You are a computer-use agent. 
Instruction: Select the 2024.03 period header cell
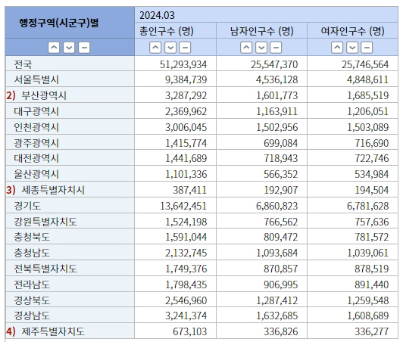coord(266,15)
